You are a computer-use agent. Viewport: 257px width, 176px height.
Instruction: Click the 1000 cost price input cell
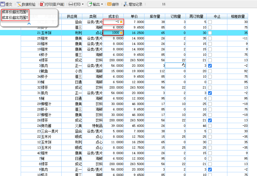click(x=113, y=33)
